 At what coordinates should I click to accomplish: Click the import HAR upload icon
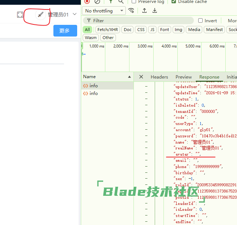click(x=144, y=11)
